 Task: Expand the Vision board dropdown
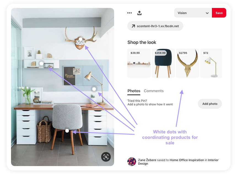point(193,13)
